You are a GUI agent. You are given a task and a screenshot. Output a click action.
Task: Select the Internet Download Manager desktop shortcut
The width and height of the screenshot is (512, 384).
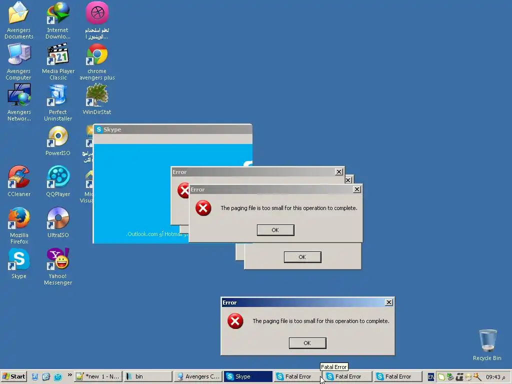tap(58, 19)
